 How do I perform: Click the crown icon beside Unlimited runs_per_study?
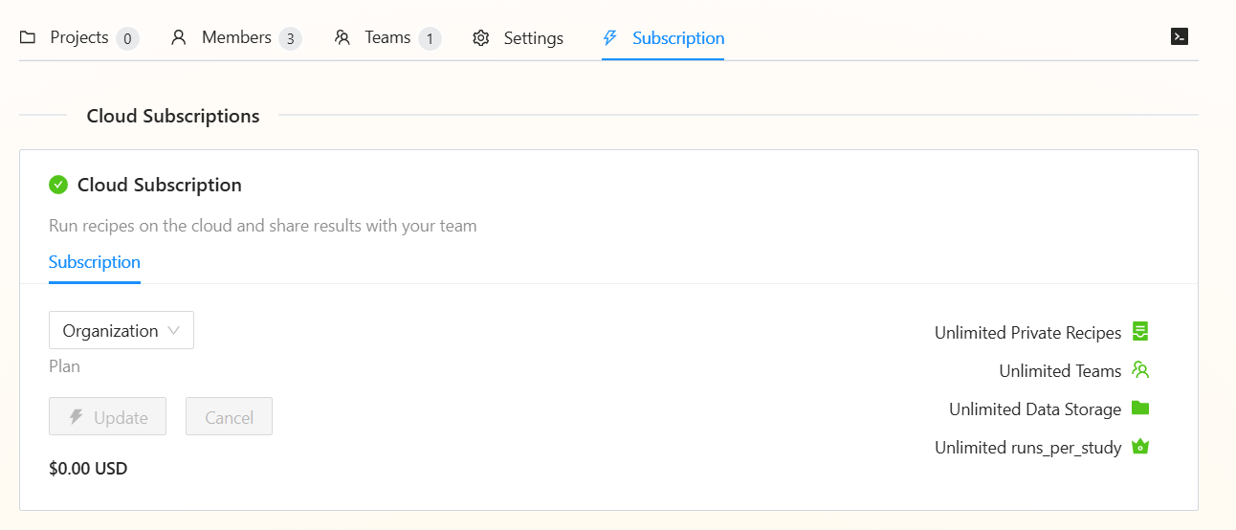click(1139, 447)
